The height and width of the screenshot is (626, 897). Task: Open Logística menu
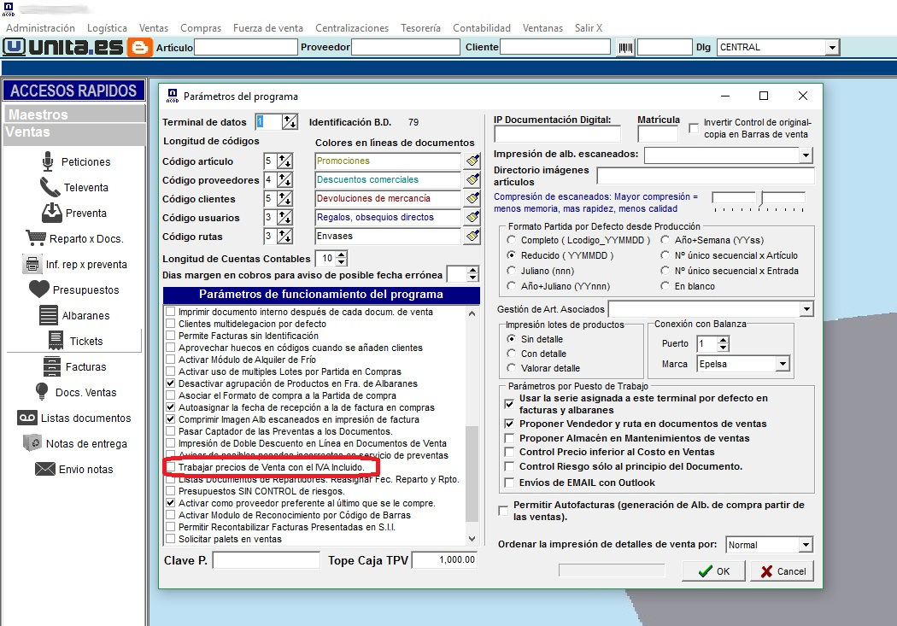[107, 28]
